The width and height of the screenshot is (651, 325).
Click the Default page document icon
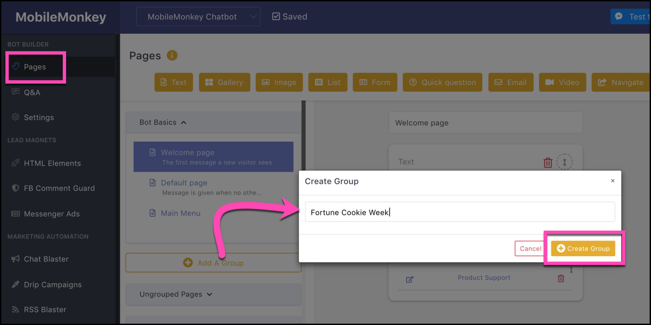153,183
